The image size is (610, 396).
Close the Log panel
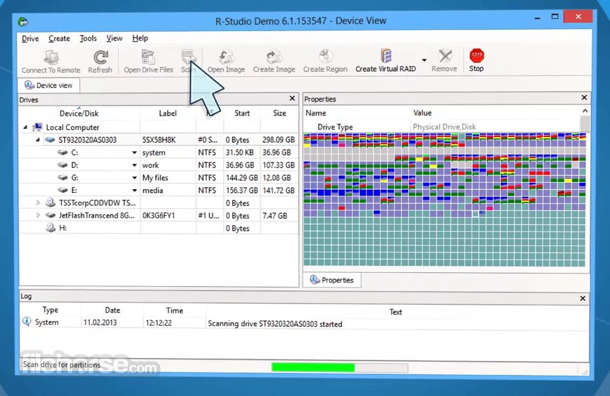coord(583,298)
